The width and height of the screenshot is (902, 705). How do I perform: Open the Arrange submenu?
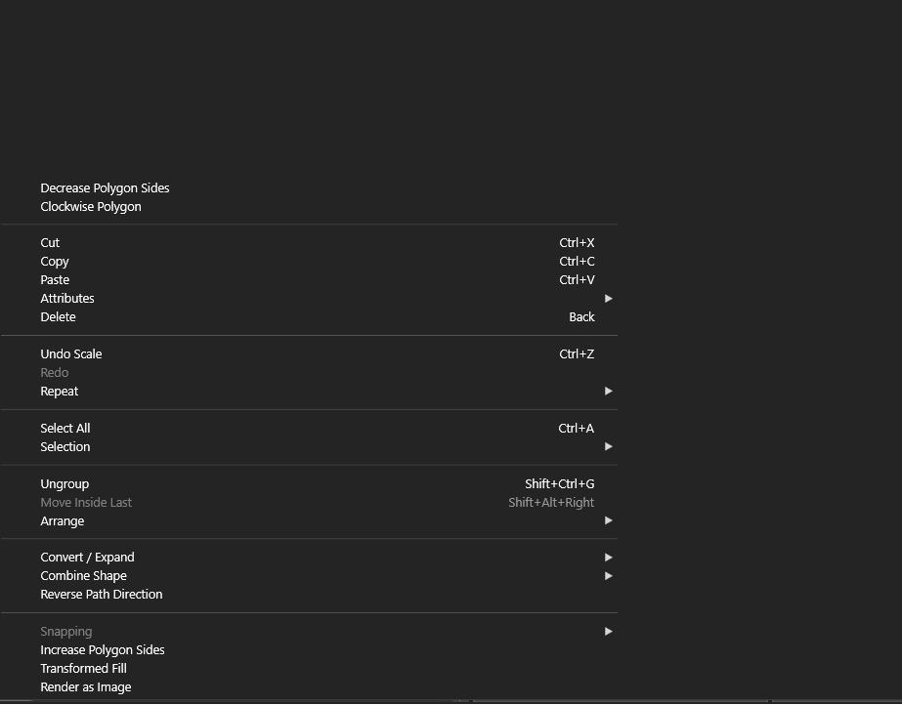[x=63, y=521]
